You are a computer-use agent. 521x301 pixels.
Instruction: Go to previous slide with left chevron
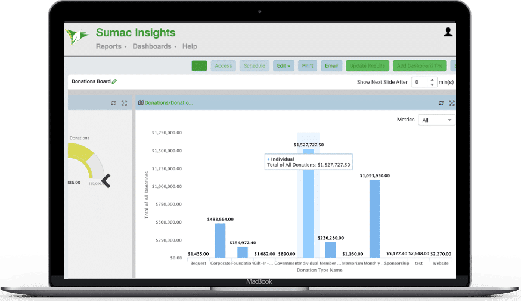[x=106, y=181]
